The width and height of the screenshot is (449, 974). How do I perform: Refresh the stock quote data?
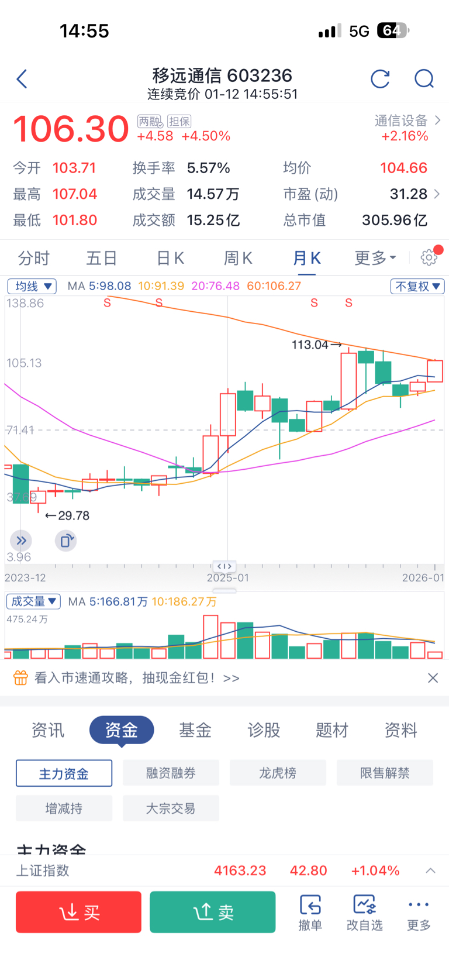[x=380, y=79]
